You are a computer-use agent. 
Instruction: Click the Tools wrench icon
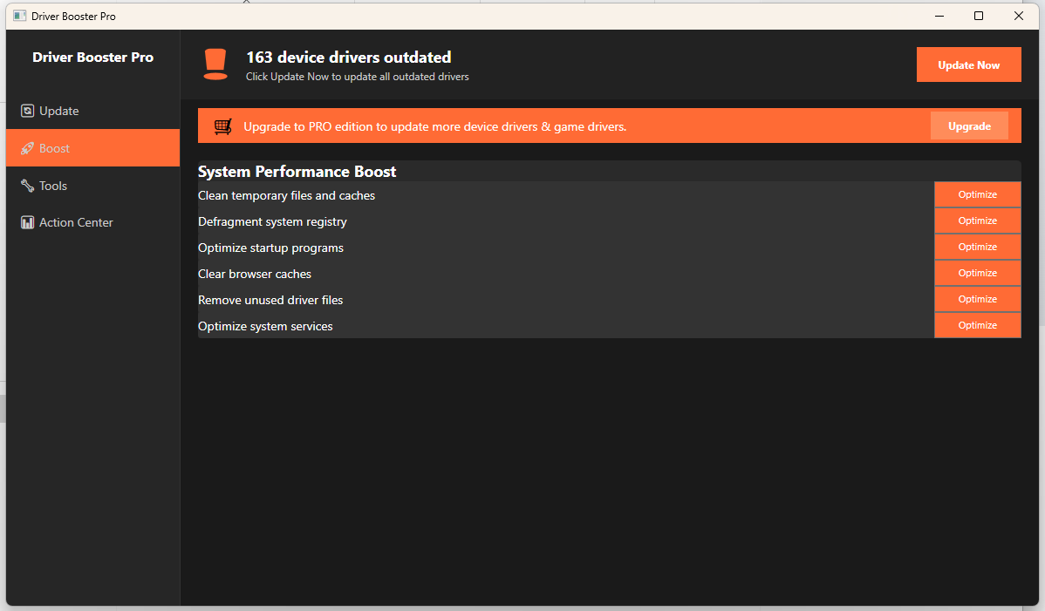27,186
